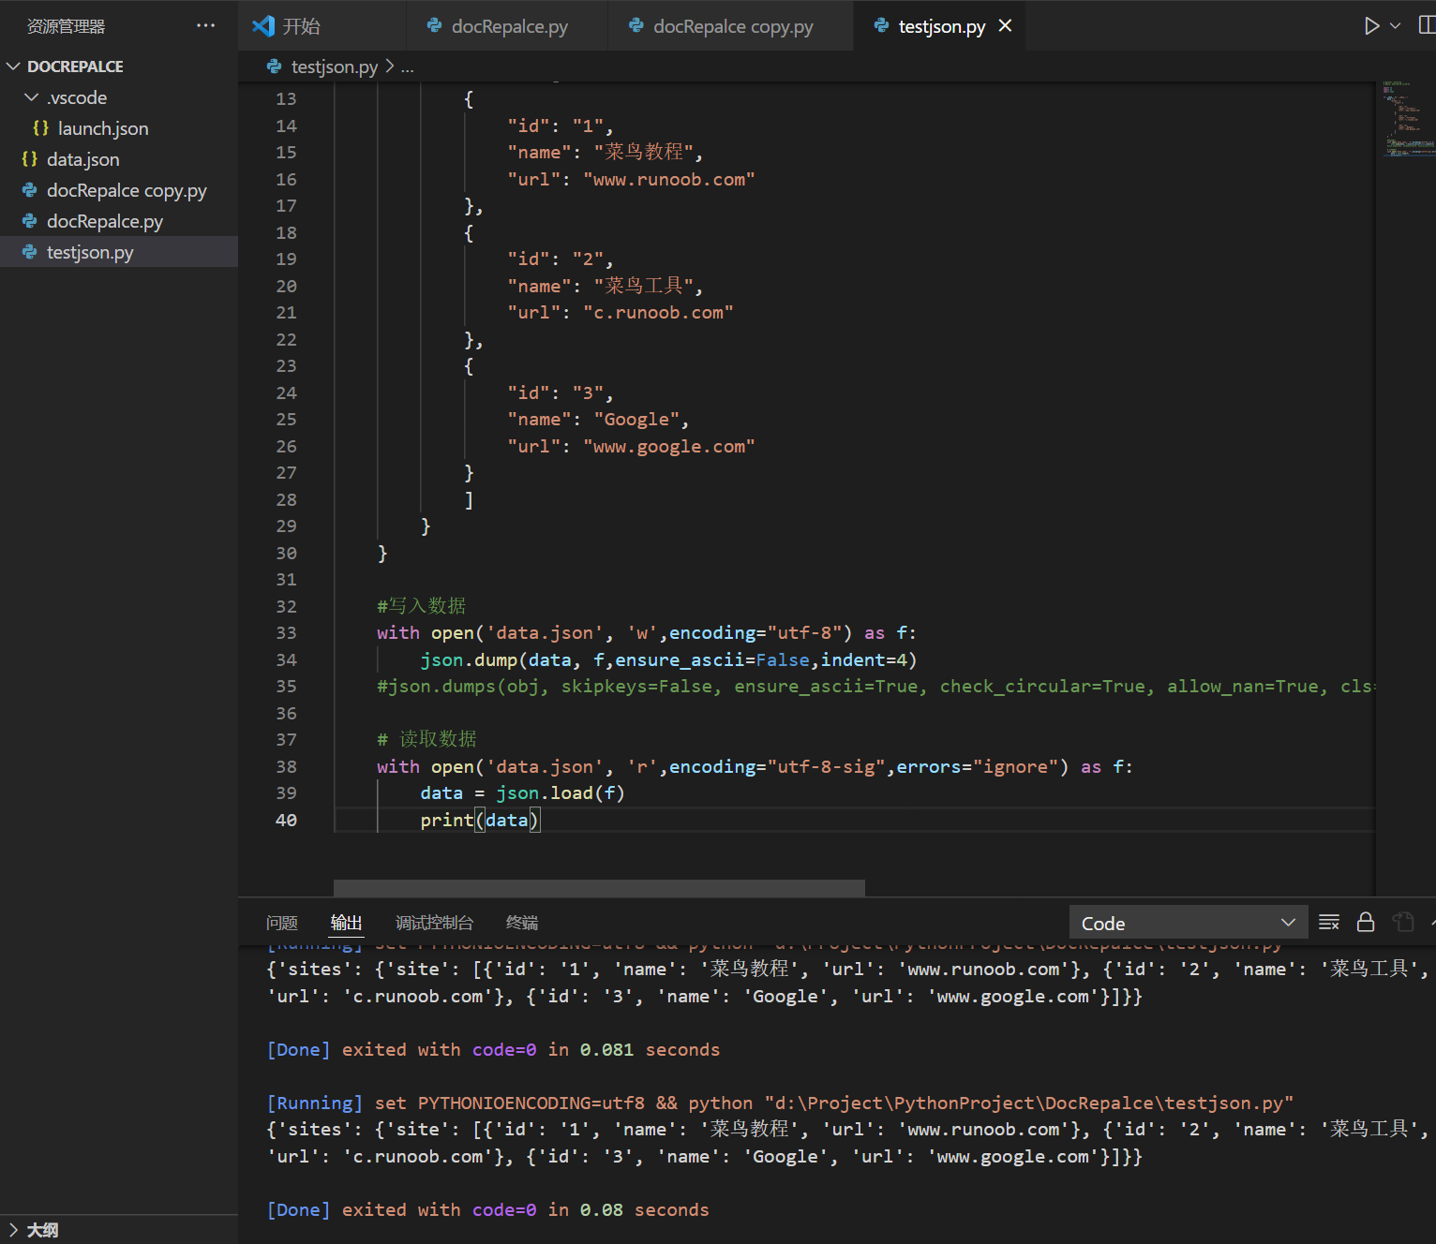1436x1244 pixels.
Task: Click the "www.runoob.com" string on line 16
Action: [669, 179]
